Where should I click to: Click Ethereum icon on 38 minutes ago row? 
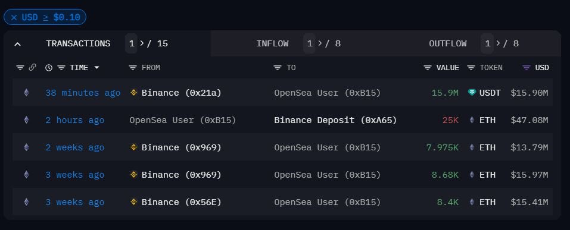coord(26,93)
